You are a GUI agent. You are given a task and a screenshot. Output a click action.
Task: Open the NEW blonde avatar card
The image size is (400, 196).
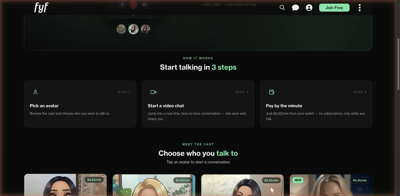point(331,185)
